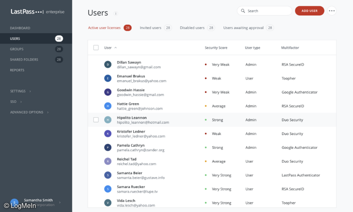Click the Users awaiting approval count badge

(270, 28)
